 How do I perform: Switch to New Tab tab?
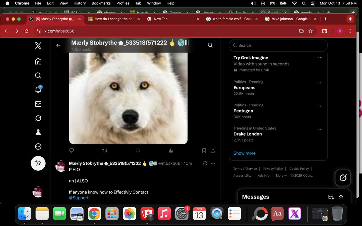173,19
